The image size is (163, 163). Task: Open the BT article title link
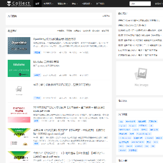pos(62,85)
